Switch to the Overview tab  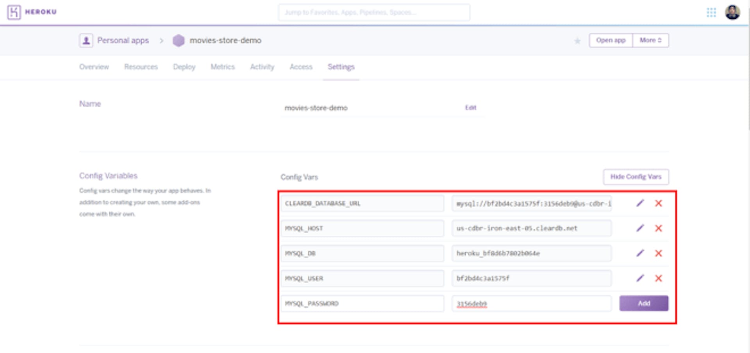[94, 67]
